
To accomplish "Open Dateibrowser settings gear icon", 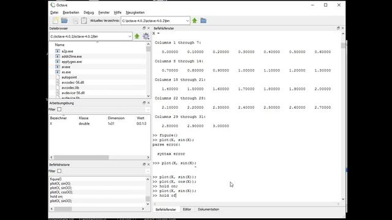I will tap(146, 37).
